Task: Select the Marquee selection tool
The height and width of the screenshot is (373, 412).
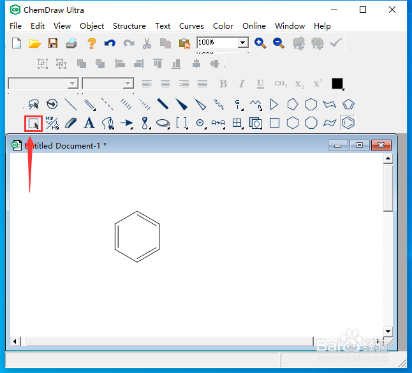Action: 34,124
